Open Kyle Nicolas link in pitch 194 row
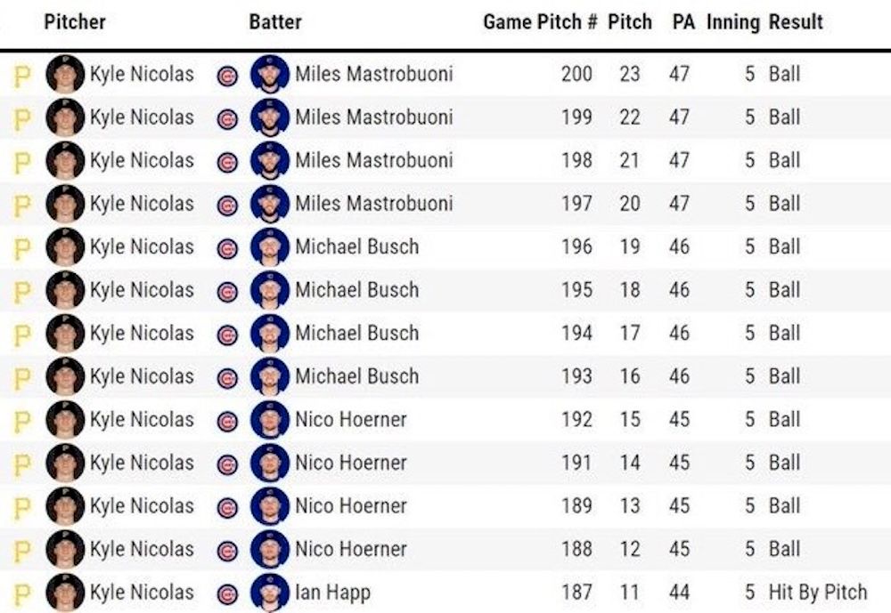Viewport: 891px width, 613px height. coord(142,333)
